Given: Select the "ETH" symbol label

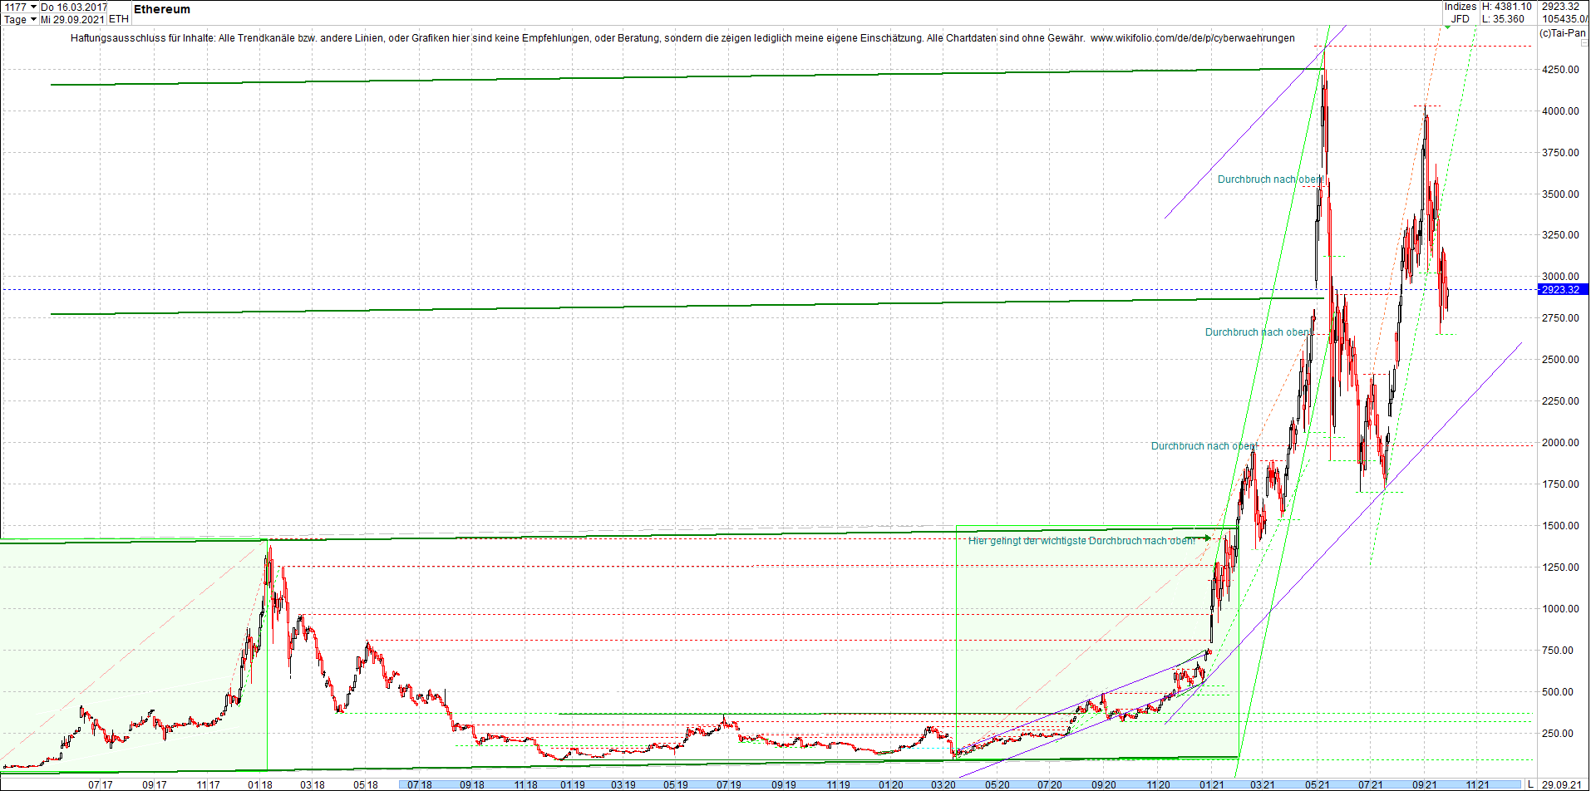Looking at the screenshot, I should click(119, 18).
